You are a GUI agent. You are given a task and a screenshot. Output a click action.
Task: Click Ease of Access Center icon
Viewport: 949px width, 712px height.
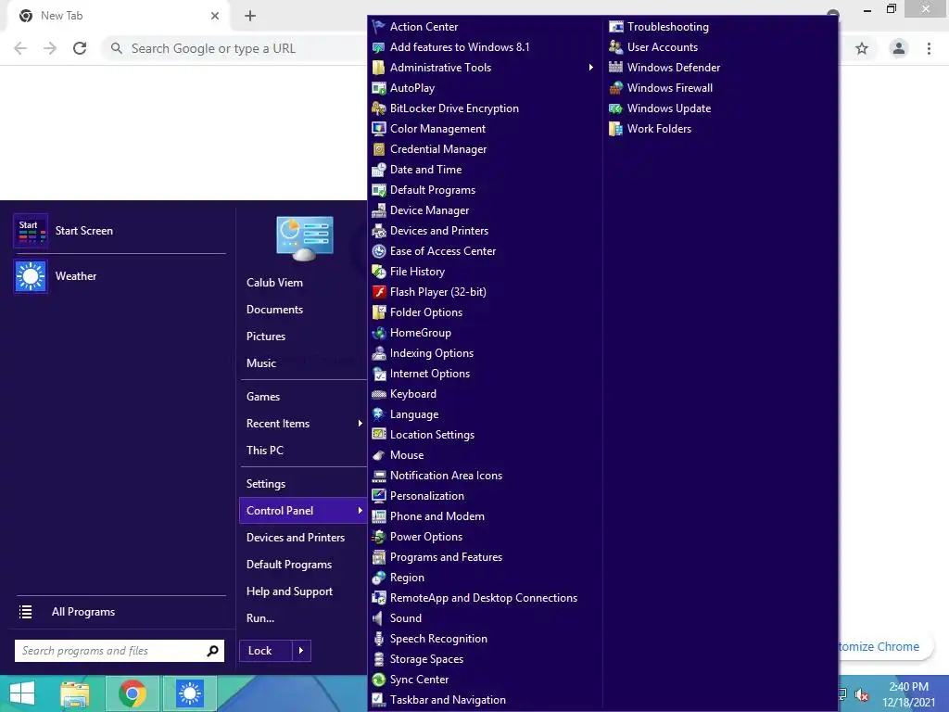379,251
